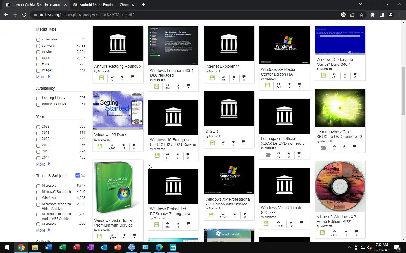Expand More under Media Type

pyautogui.click(x=43, y=77)
